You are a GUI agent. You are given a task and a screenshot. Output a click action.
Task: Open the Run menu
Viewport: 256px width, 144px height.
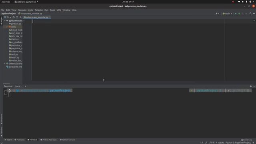pos(46,10)
